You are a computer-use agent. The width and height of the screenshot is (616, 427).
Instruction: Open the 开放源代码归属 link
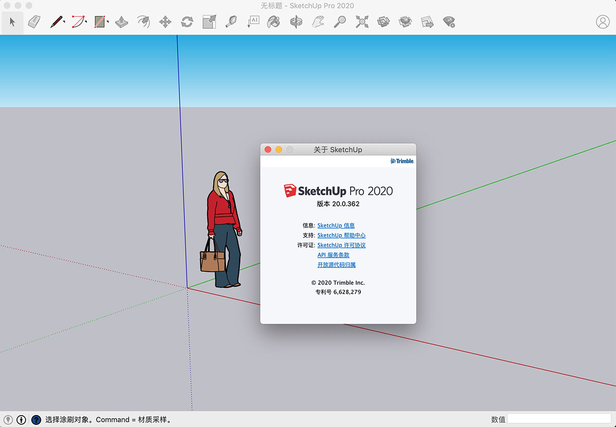coord(336,265)
